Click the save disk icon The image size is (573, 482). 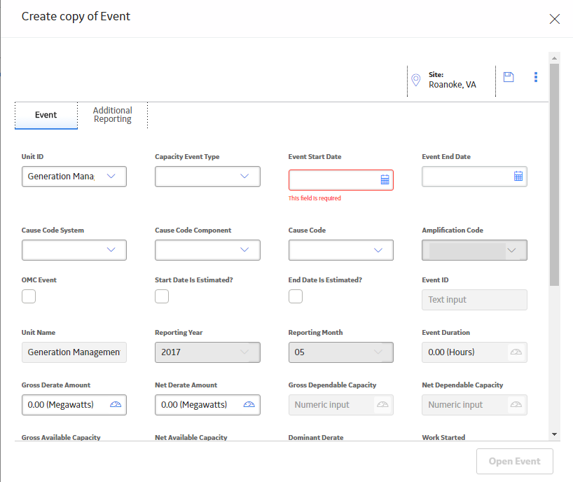pos(509,77)
